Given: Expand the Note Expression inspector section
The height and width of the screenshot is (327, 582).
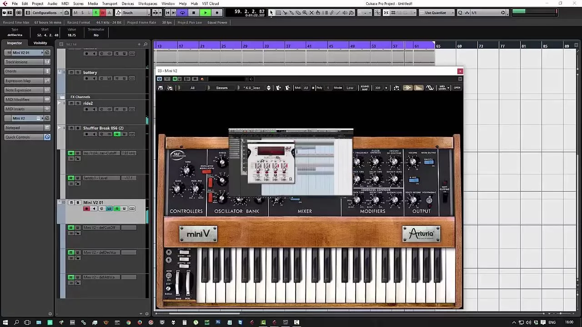Looking at the screenshot, I should click(27, 90).
